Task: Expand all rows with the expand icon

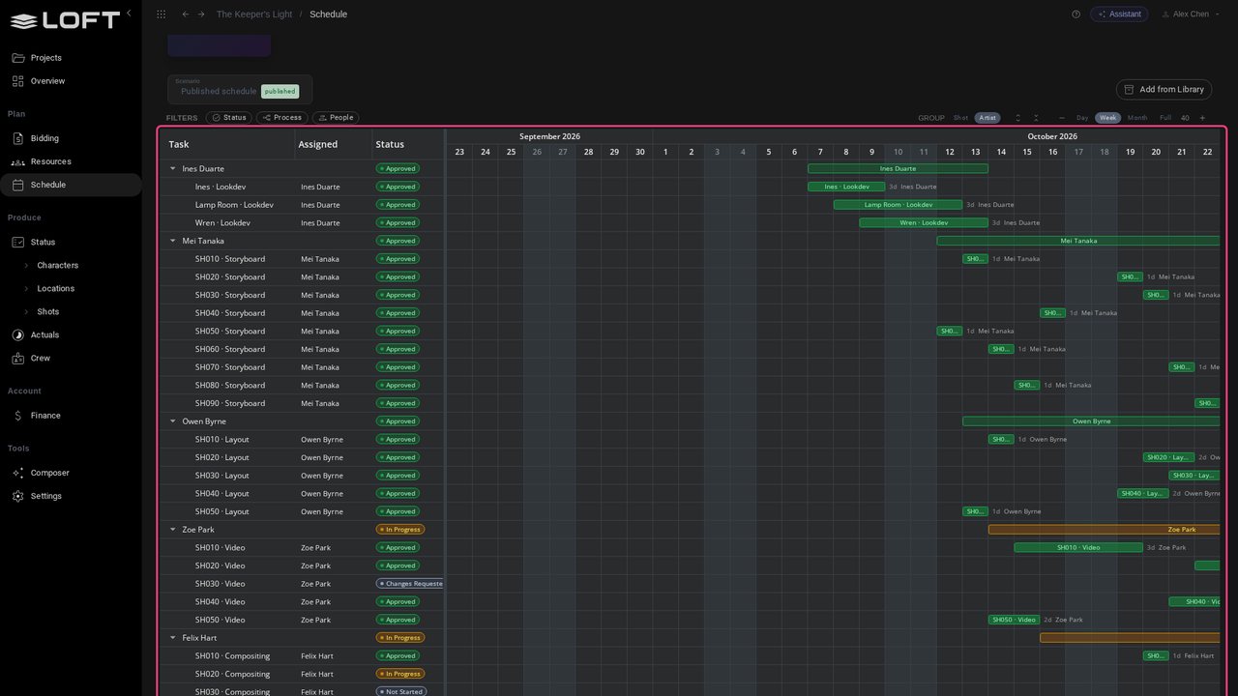Action: [1017, 118]
